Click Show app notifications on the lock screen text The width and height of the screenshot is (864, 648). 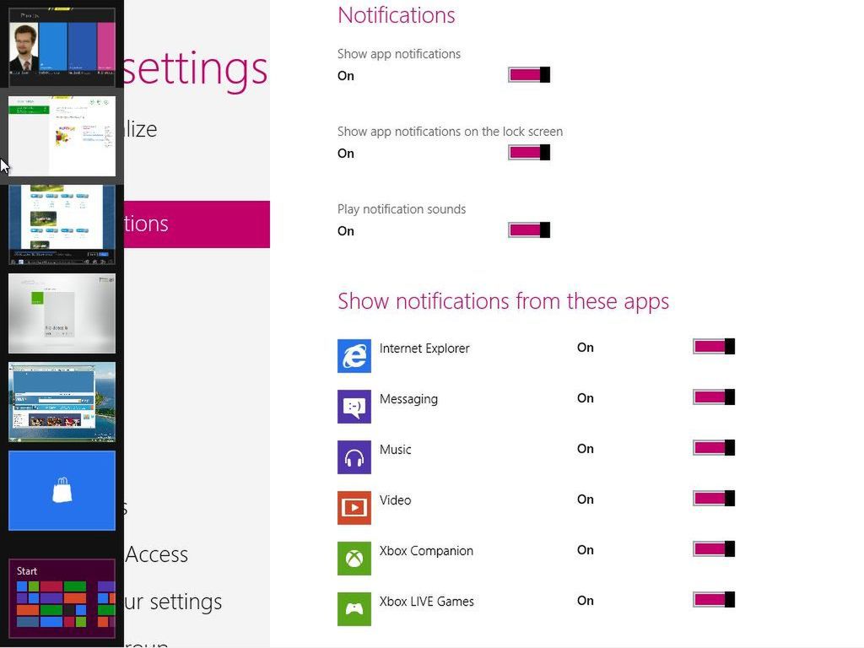click(451, 132)
